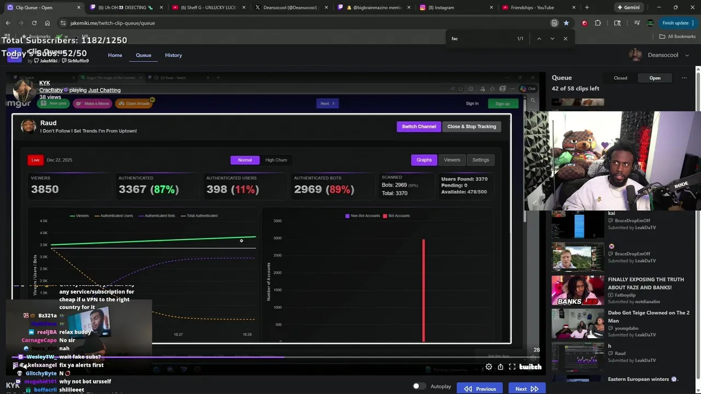Open the History nav tab
The image size is (701, 394).
point(173,55)
